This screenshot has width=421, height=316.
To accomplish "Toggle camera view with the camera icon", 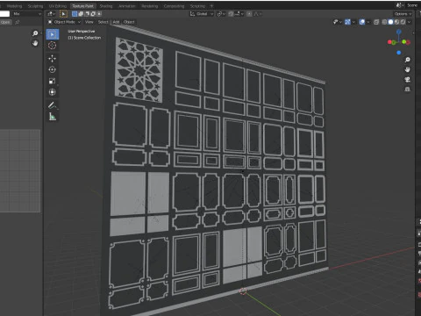I will tap(407, 80).
